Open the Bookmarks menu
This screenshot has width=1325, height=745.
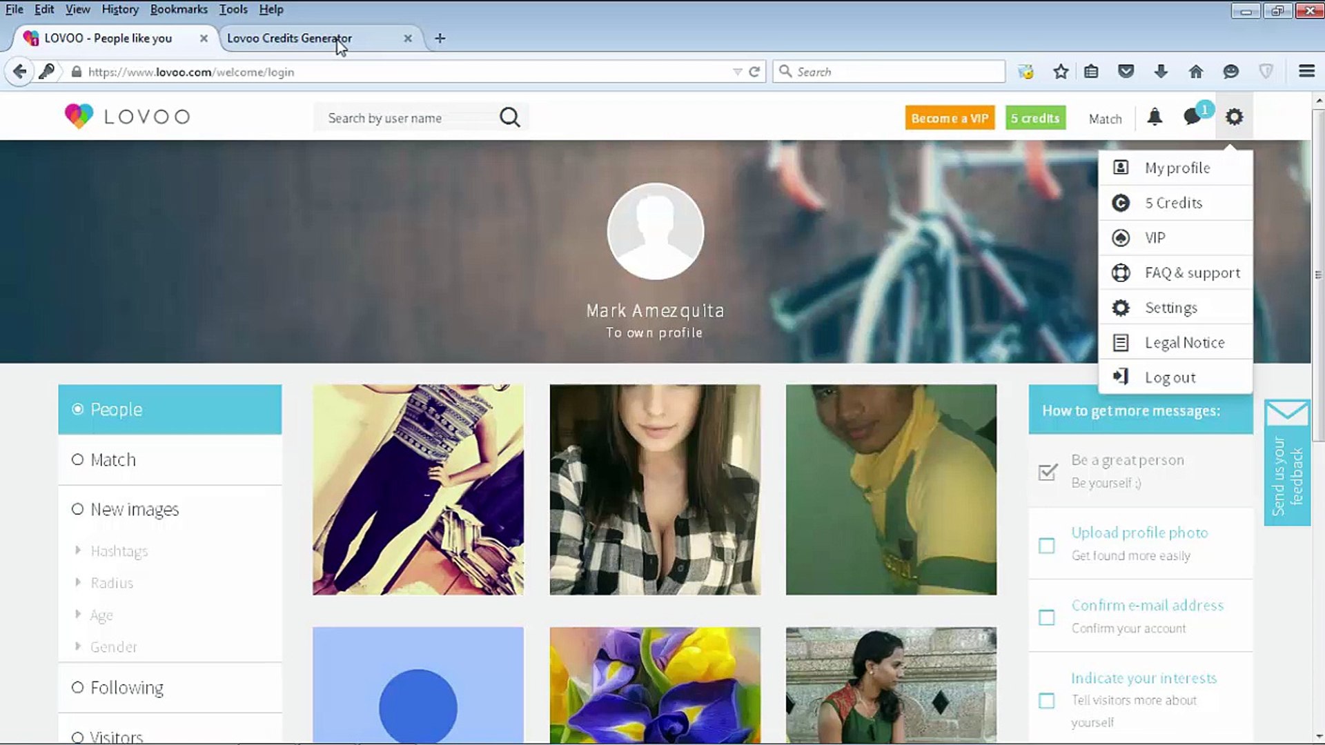[x=179, y=9]
